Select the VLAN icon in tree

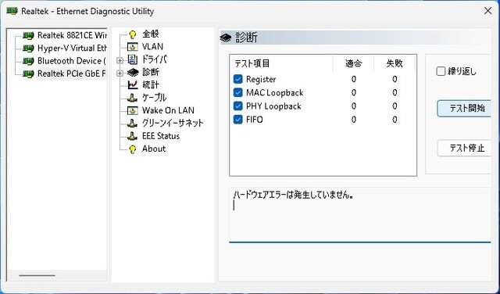click(x=132, y=47)
